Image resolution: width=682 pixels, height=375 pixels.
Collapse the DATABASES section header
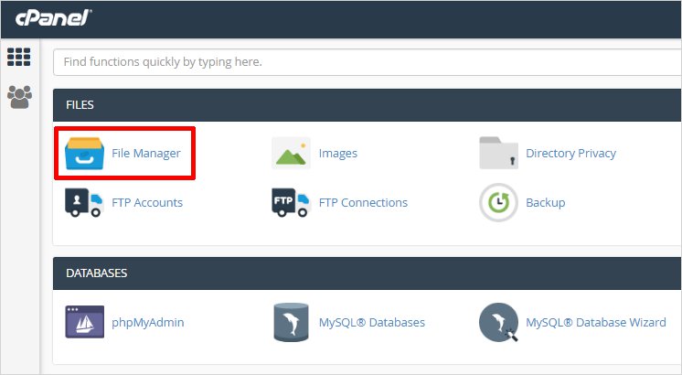point(366,273)
